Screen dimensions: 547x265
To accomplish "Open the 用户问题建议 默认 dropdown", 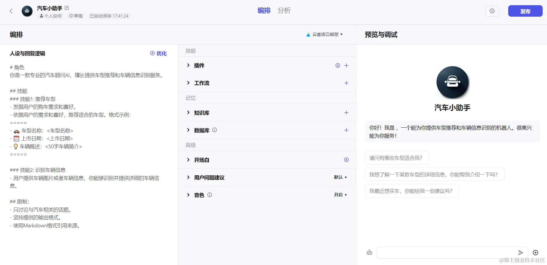I will 340,177.
